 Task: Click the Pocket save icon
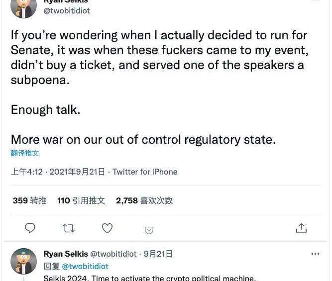pos(149,230)
